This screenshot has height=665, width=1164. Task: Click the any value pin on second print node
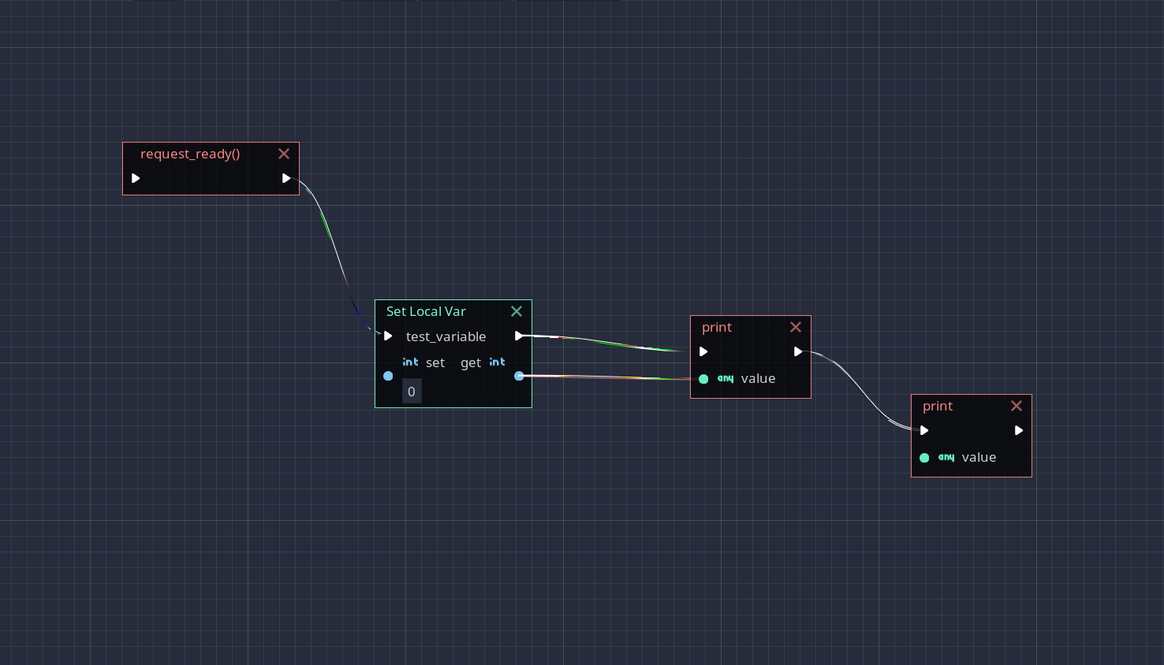(x=924, y=458)
